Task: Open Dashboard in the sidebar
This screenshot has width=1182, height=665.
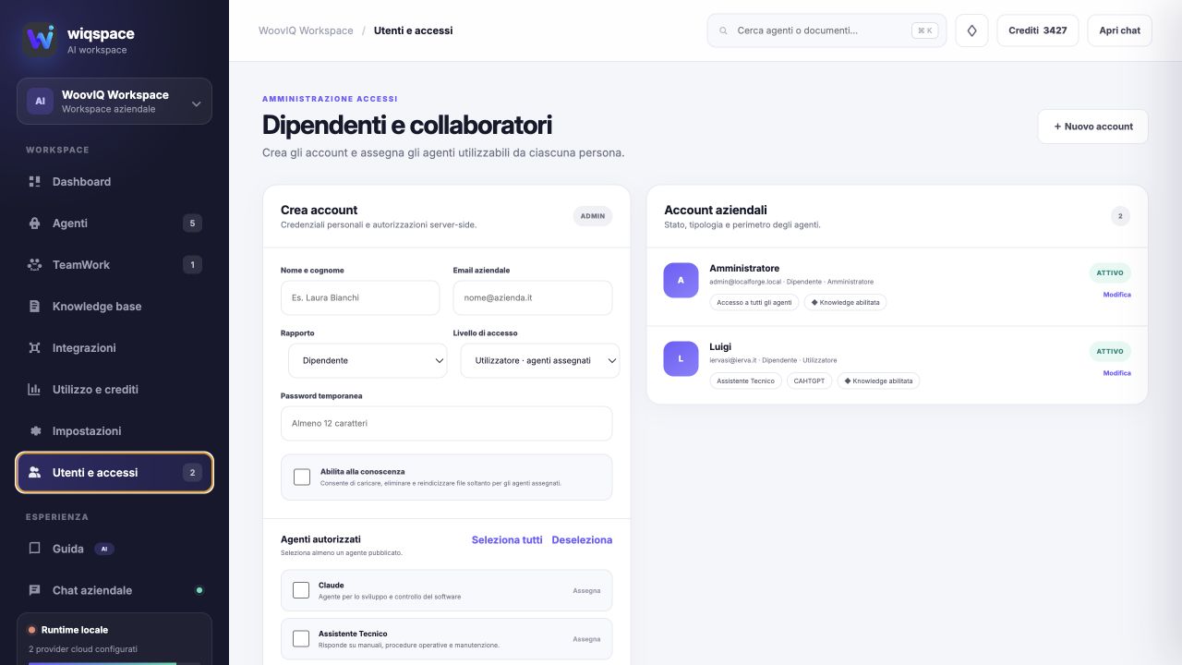Action: tap(115, 182)
